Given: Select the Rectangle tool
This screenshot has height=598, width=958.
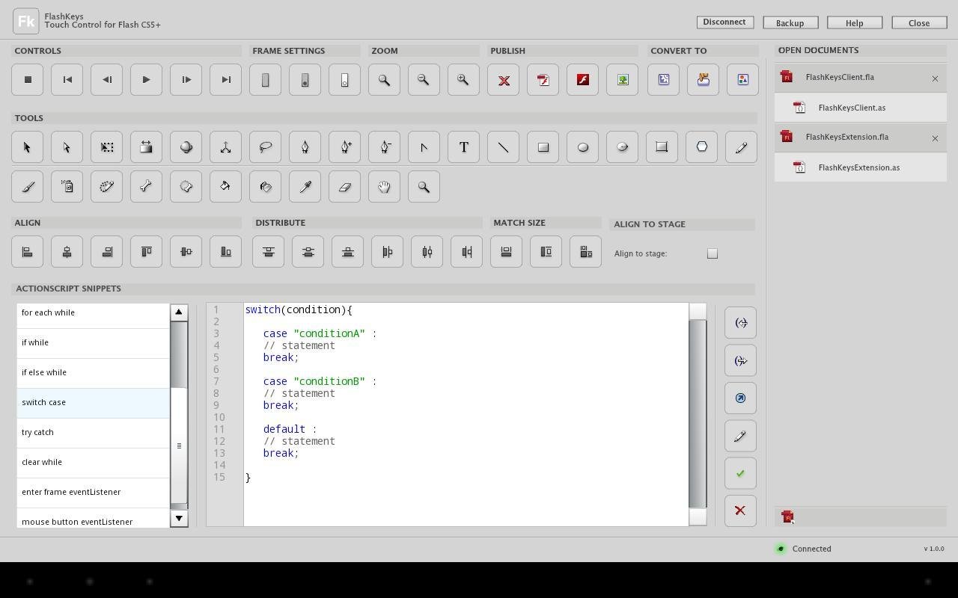Looking at the screenshot, I should [x=543, y=147].
